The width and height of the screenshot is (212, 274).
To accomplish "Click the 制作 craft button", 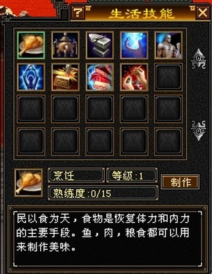I will 180,182.
